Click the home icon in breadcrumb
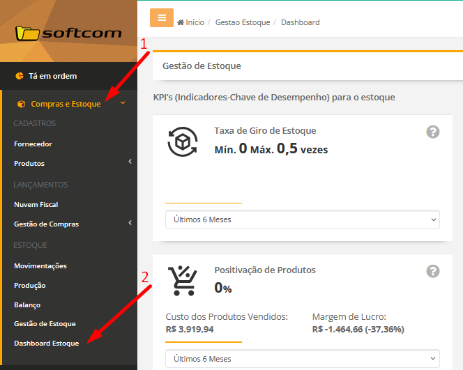 (x=181, y=22)
